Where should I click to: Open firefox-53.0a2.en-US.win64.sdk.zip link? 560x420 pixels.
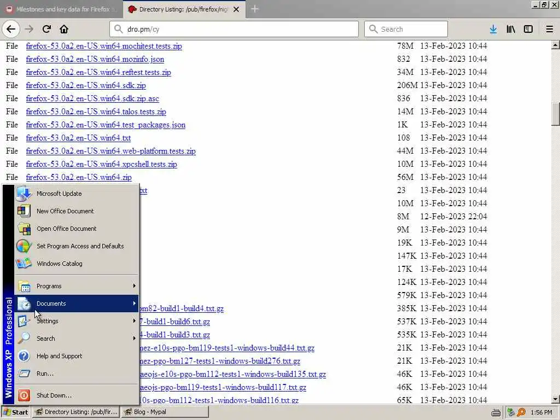86,86
